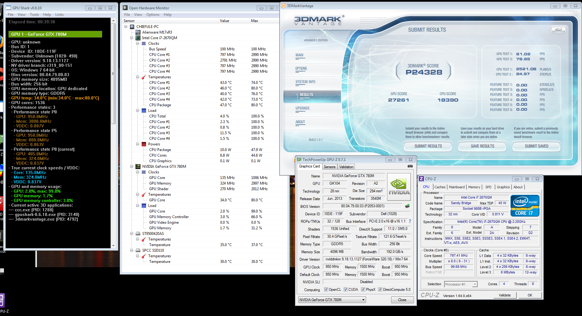Image resolution: width=582 pixels, height=316 pixels.
Task: Click the SUBMIT RESULTS button in 3DMark
Action: pos(428,146)
